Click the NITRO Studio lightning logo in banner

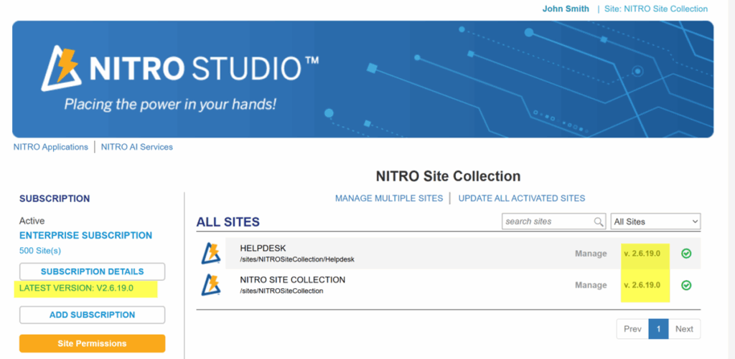pos(62,69)
